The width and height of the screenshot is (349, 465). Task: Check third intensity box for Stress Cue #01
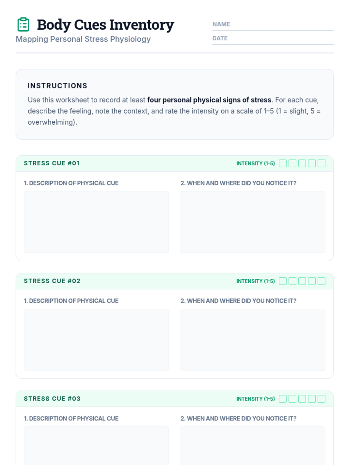pyautogui.click(x=302, y=163)
